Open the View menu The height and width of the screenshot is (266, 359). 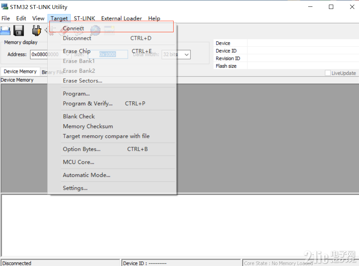tap(38, 18)
